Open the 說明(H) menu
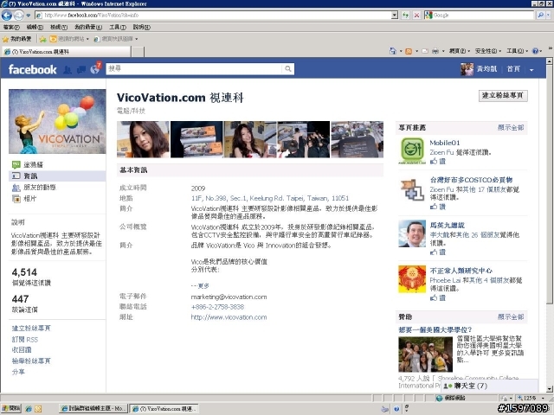The image size is (554, 415). pyautogui.click(x=141, y=27)
